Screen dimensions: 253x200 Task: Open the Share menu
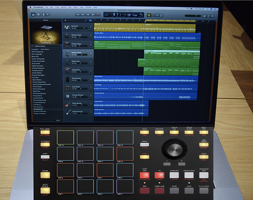(75, 7)
